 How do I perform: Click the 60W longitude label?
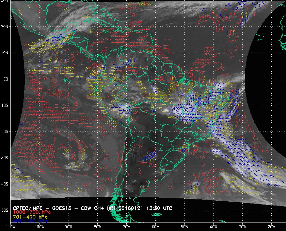155,227
